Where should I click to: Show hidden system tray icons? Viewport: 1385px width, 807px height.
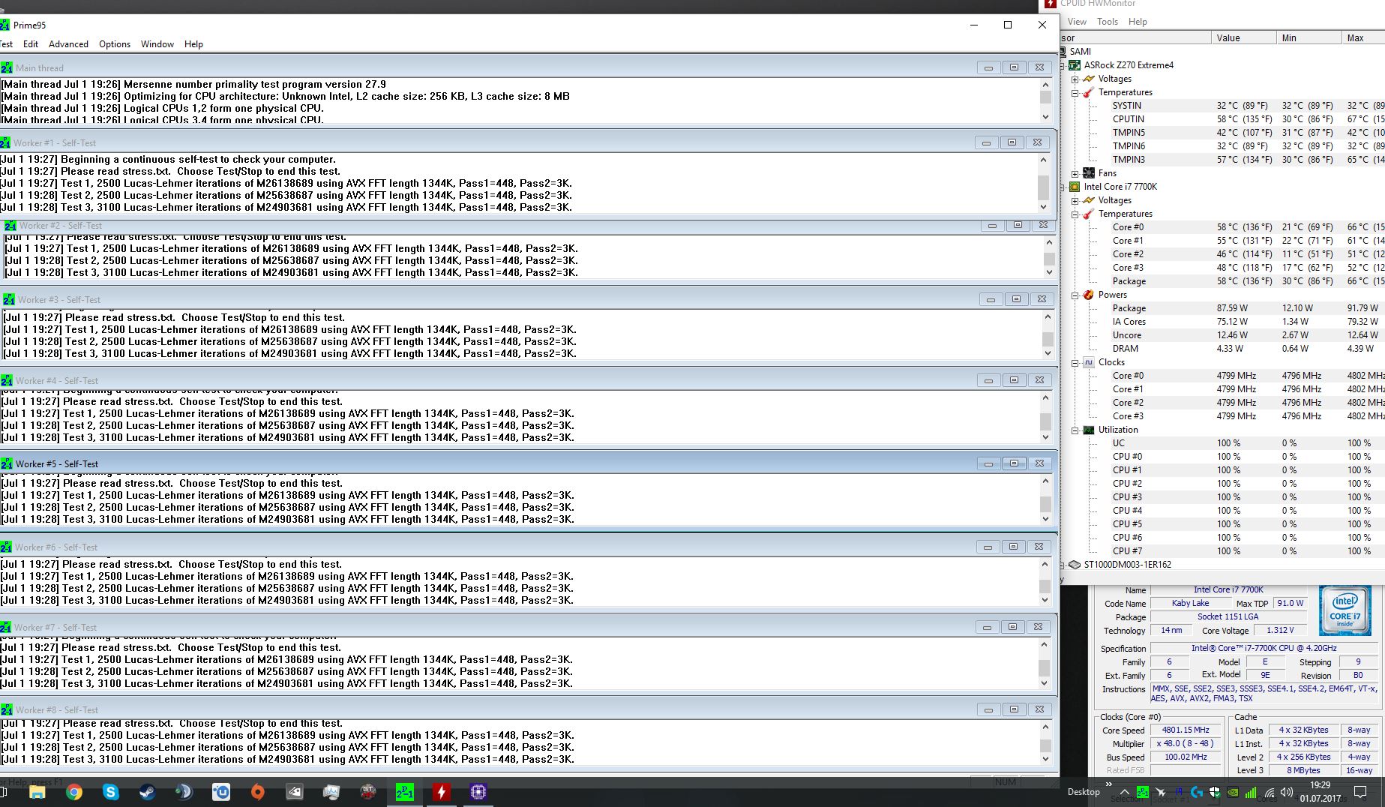[1124, 792]
